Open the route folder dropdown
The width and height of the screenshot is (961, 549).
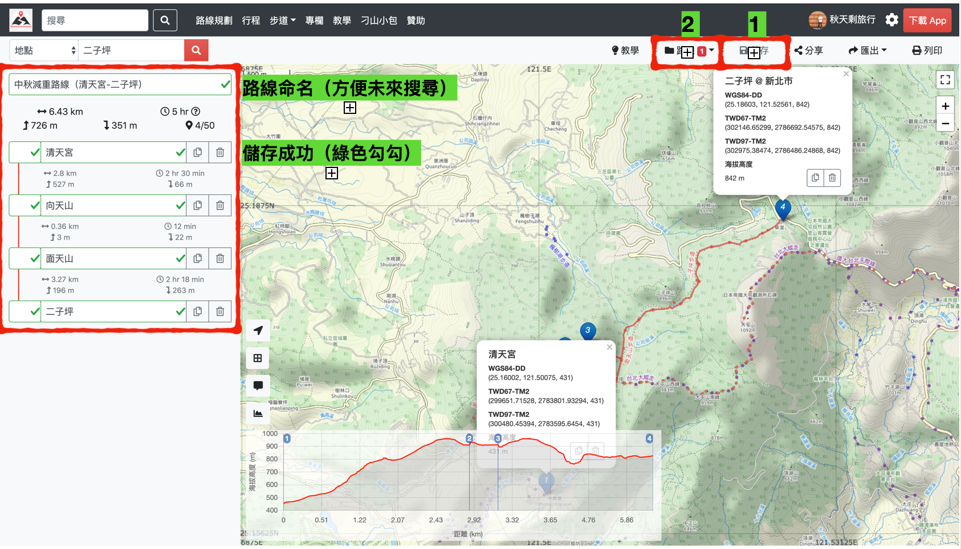click(689, 51)
